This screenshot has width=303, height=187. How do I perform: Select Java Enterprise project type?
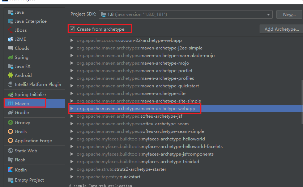pos(34,21)
